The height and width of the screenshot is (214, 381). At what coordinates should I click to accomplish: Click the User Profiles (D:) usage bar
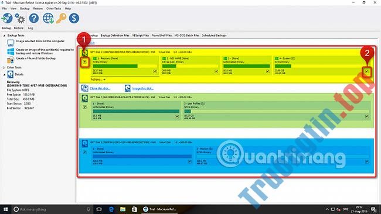(x=276, y=112)
